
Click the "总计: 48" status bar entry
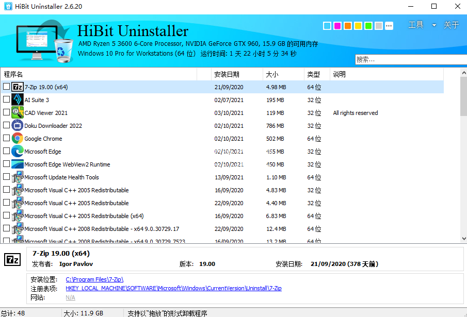[13, 313]
